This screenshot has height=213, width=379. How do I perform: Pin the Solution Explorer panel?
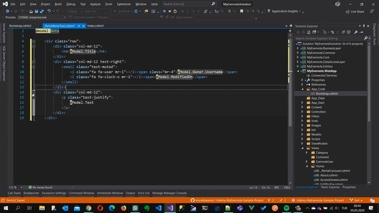coord(364,26)
